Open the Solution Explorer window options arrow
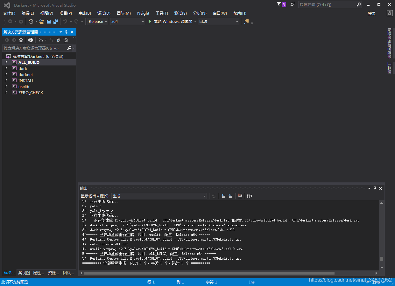395x286 pixels. pyautogui.click(x=61, y=32)
